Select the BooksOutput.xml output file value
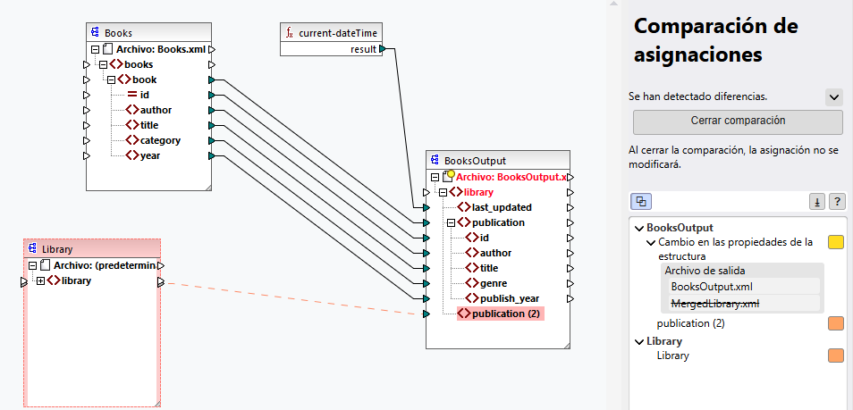Screen dimensions: 853x410 [x=712, y=287]
